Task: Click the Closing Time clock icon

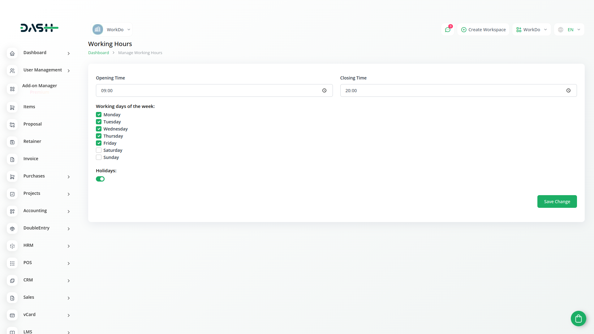Action: pyautogui.click(x=568, y=91)
